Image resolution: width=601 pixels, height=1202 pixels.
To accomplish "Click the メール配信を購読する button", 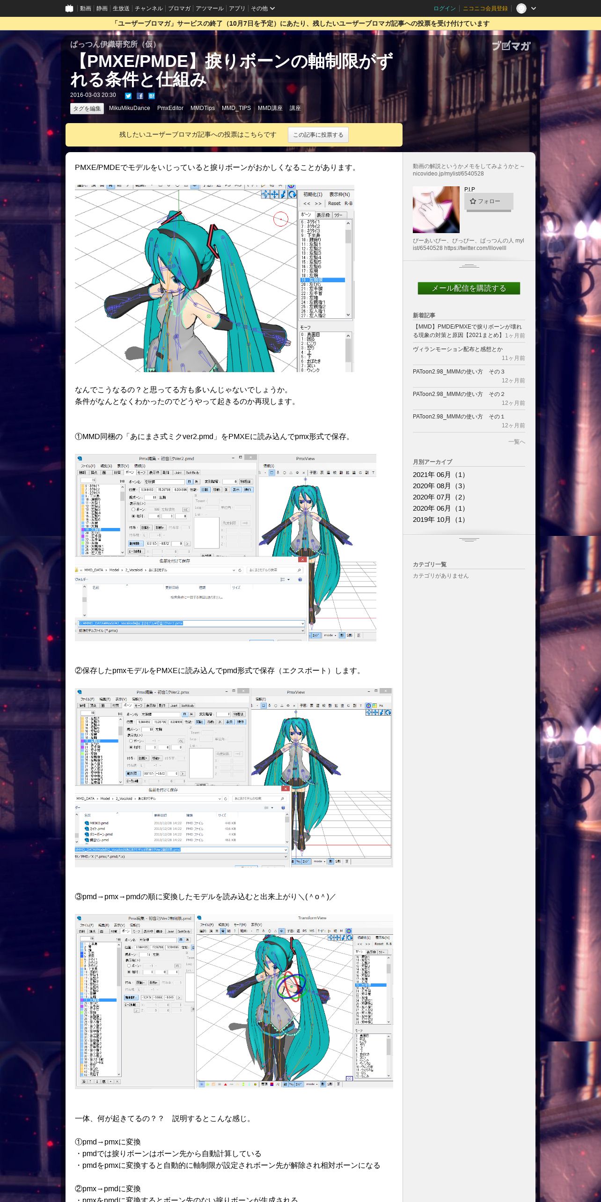I will (469, 288).
